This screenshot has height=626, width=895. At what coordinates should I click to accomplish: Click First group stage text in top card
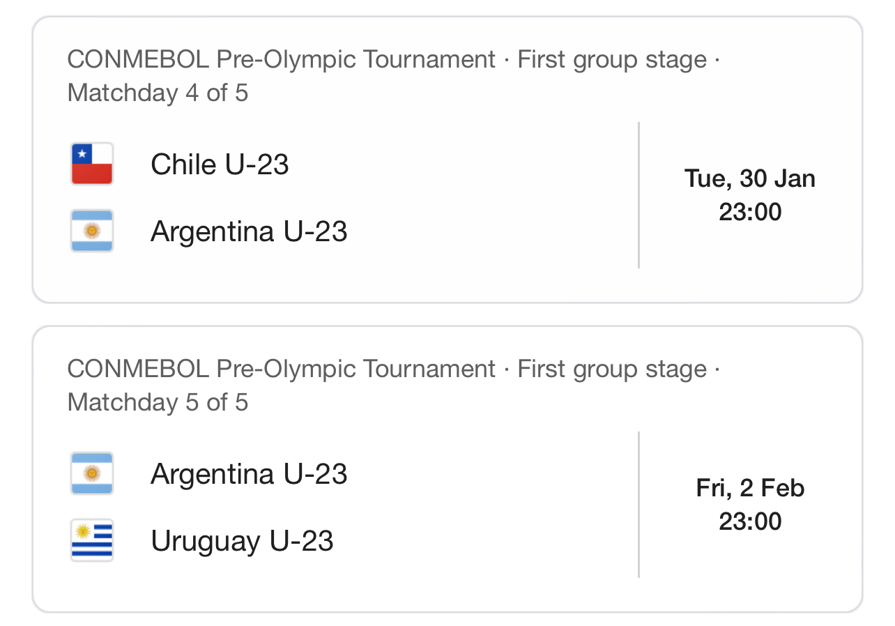612,59
